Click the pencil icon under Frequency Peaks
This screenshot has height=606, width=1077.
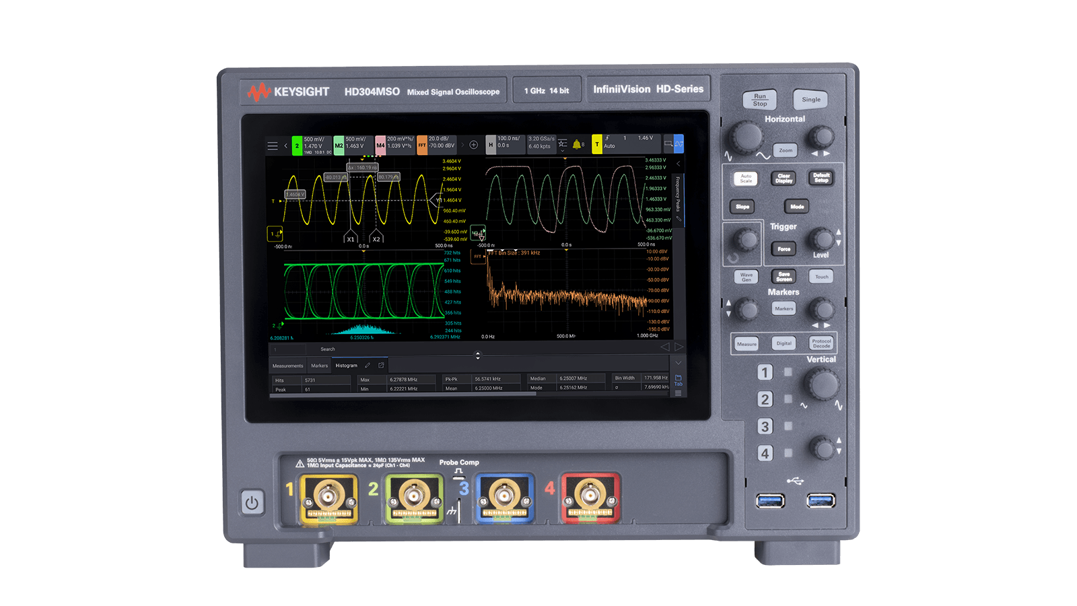click(x=679, y=219)
